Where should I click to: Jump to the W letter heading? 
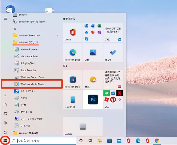[15, 29]
